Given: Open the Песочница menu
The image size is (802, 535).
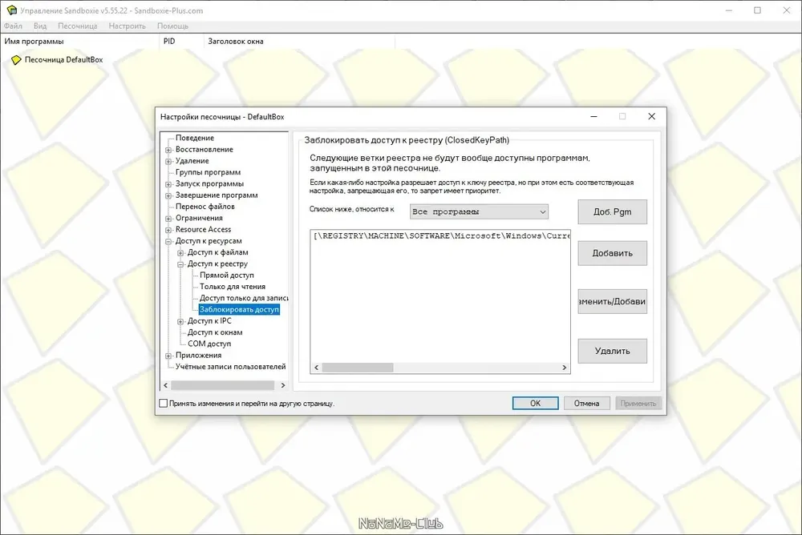Looking at the screenshot, I should (x=77, y=26).
